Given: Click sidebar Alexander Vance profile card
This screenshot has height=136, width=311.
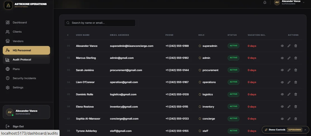Looking at the screenshot, I should coord(26,112).
